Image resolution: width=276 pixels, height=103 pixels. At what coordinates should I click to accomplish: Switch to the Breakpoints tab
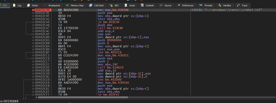(52, 5)
